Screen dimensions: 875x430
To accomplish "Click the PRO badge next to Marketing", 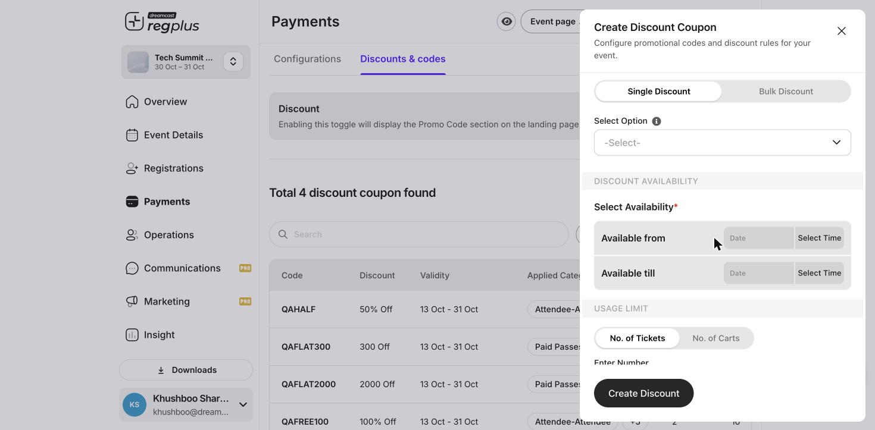I will coord(245,302).
